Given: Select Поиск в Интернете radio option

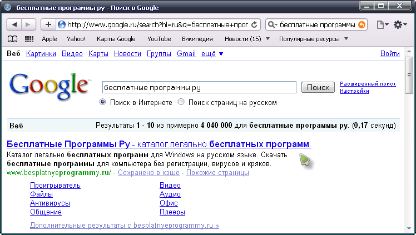Looking at the screenshot, I should [103, 102].
